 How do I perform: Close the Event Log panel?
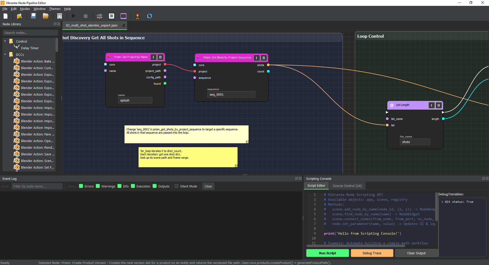coord(300,179)
